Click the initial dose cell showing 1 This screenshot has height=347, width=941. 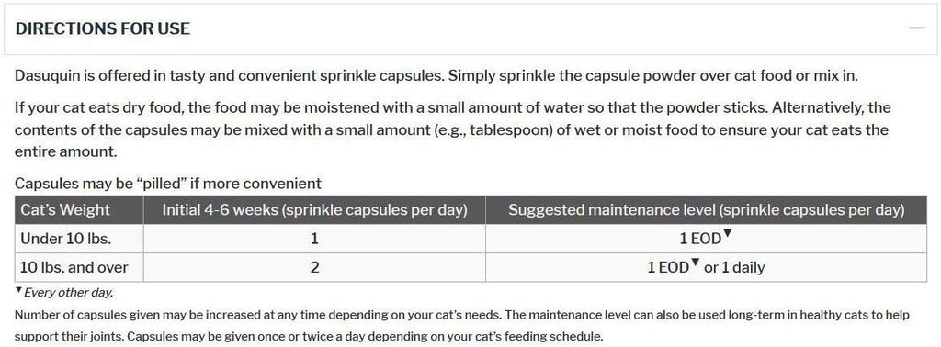[314, 239]
